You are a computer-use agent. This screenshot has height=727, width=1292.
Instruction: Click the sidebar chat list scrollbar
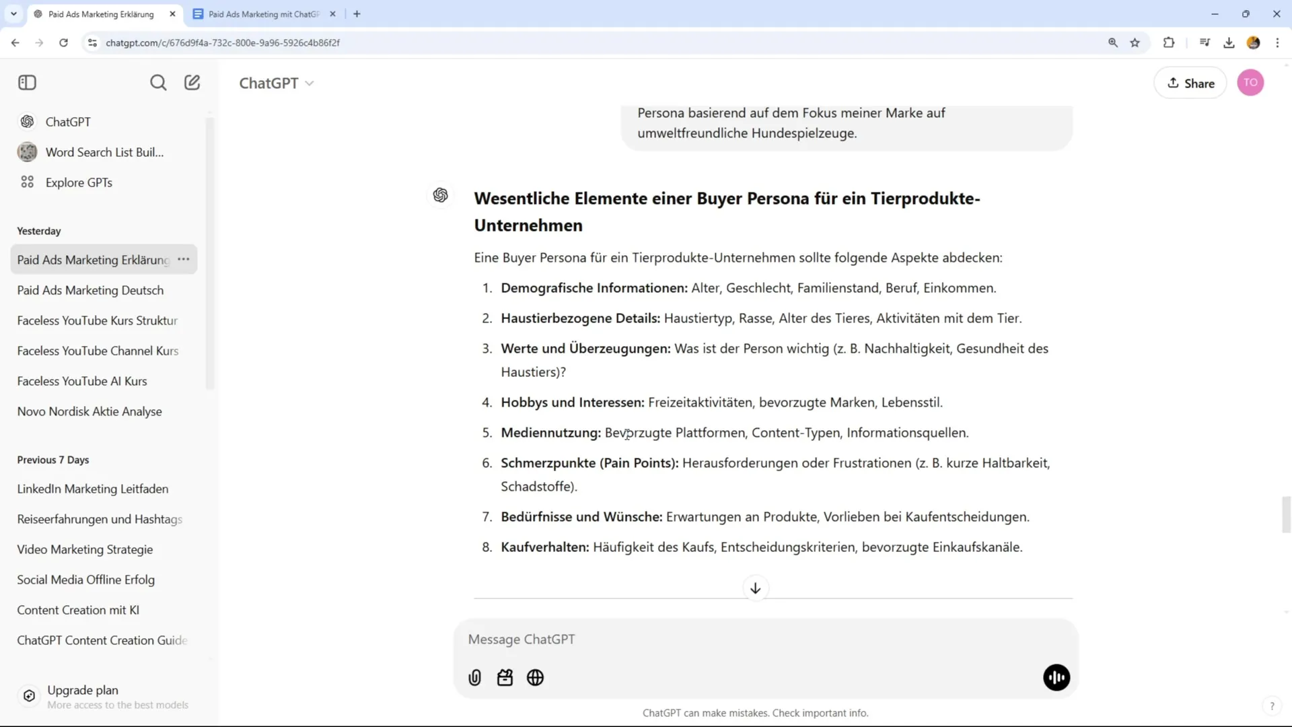point(210,254)
